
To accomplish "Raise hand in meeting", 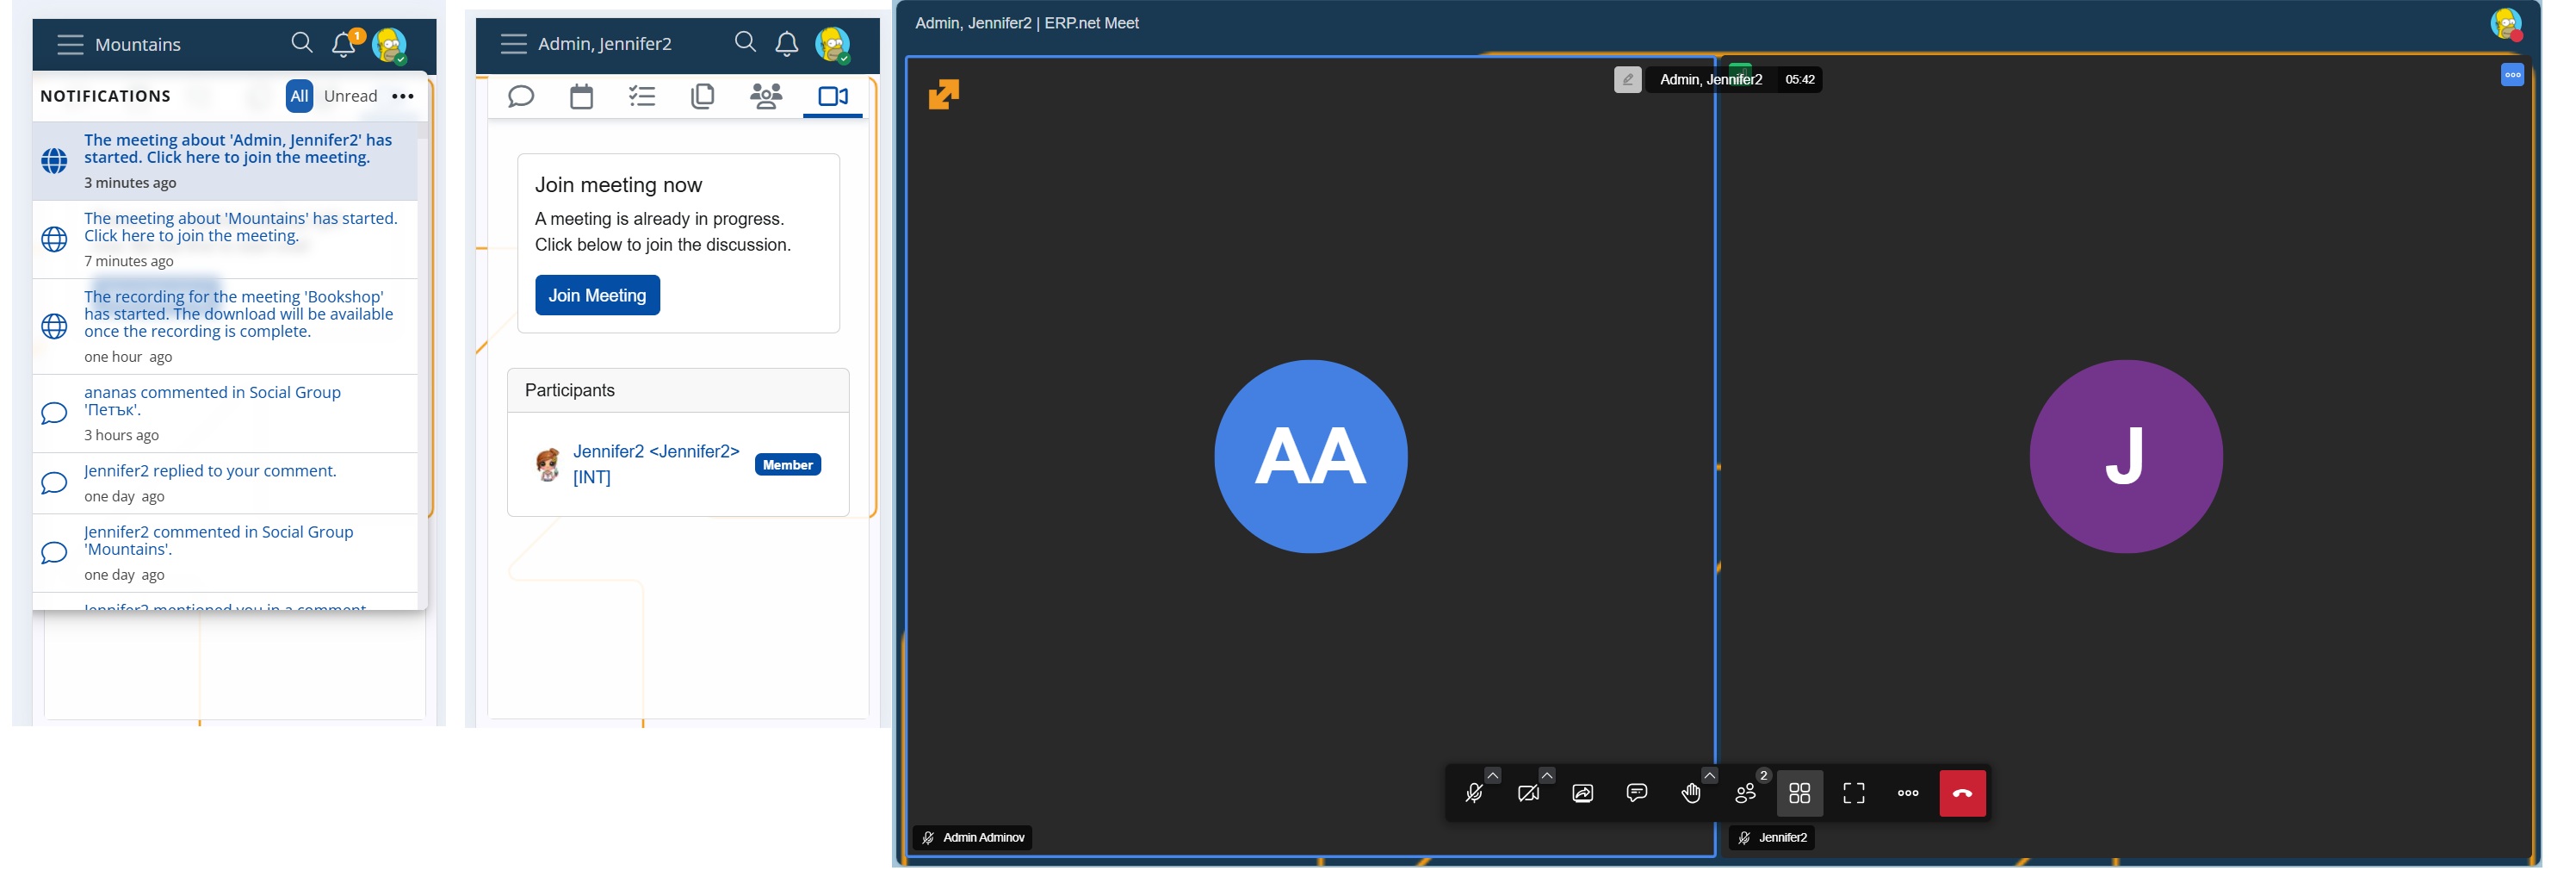I will (x=1691, y=794).
